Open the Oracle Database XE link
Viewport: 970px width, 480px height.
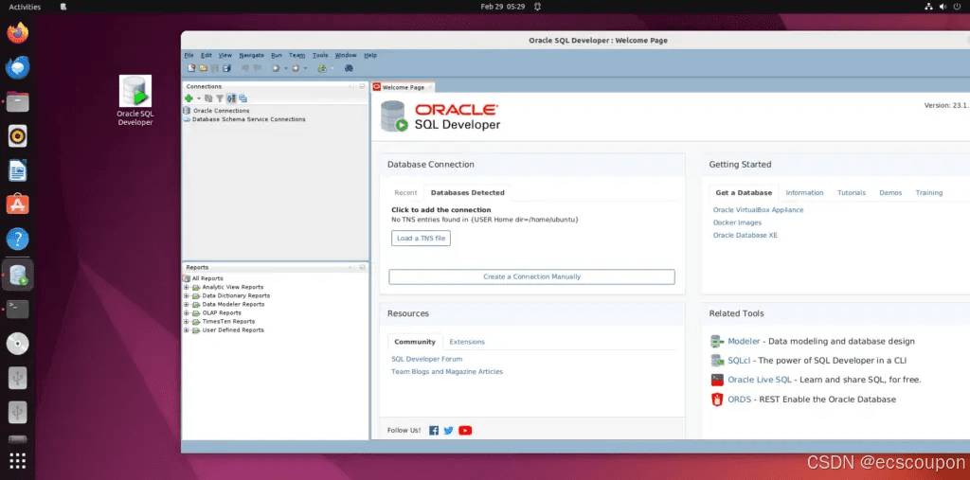[x=745, y=235]
